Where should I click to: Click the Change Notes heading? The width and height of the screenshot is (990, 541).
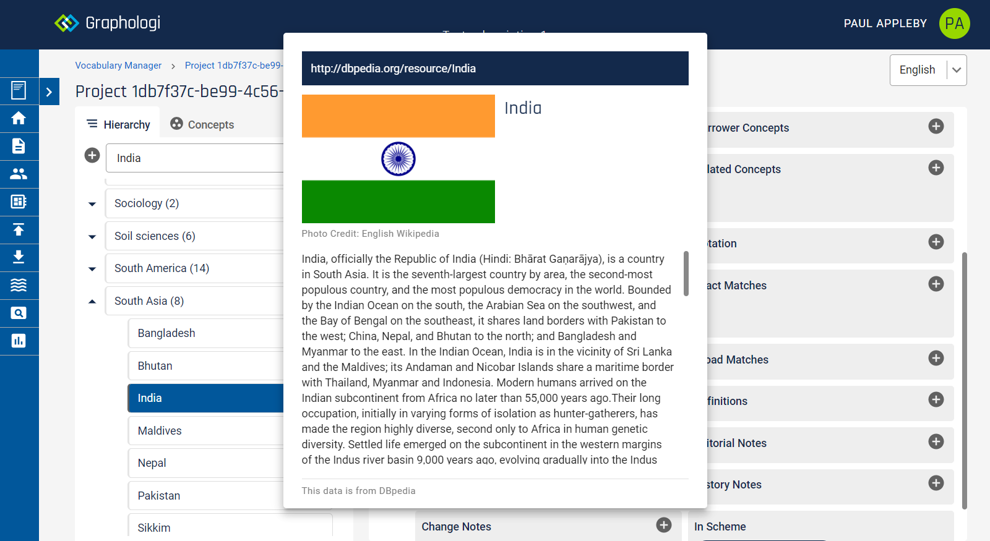[456, 527]
